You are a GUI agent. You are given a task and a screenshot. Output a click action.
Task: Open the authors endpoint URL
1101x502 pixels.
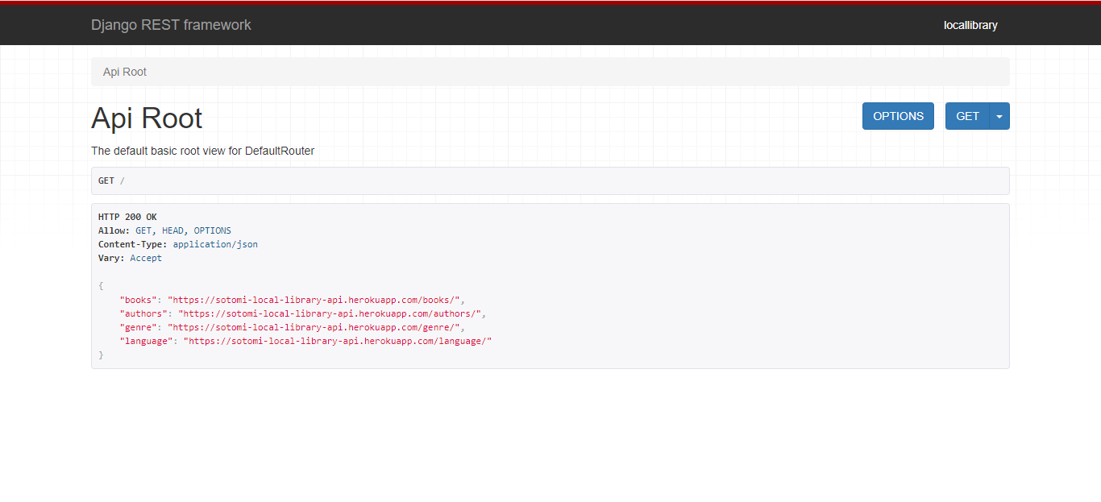point(329,313)
